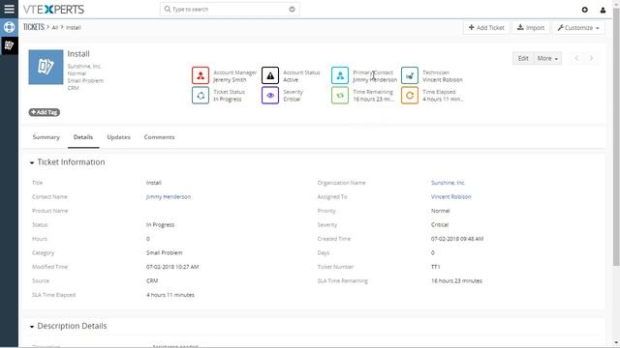The height and width of the screenshot is (348, 620).
Task: Click the Ticket Status refresh icon
Action: tap(201, 95)
